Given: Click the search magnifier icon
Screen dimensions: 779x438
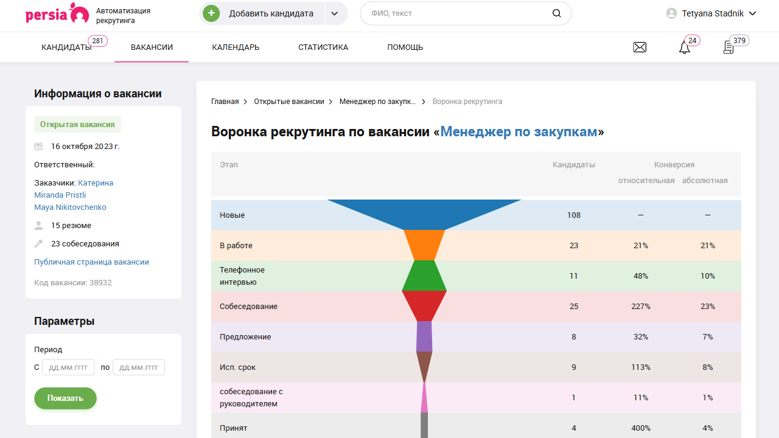Looking at the screenshot, I should (556, 13).
